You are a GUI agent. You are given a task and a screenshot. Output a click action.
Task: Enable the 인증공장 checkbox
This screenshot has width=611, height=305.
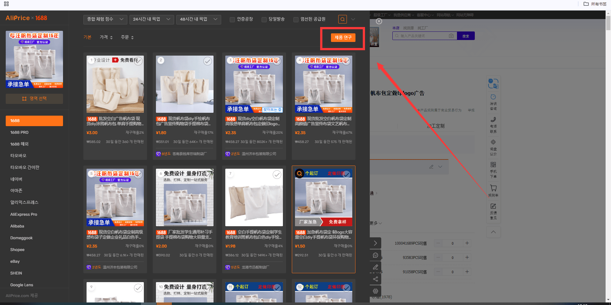click(x=232, y=19)
